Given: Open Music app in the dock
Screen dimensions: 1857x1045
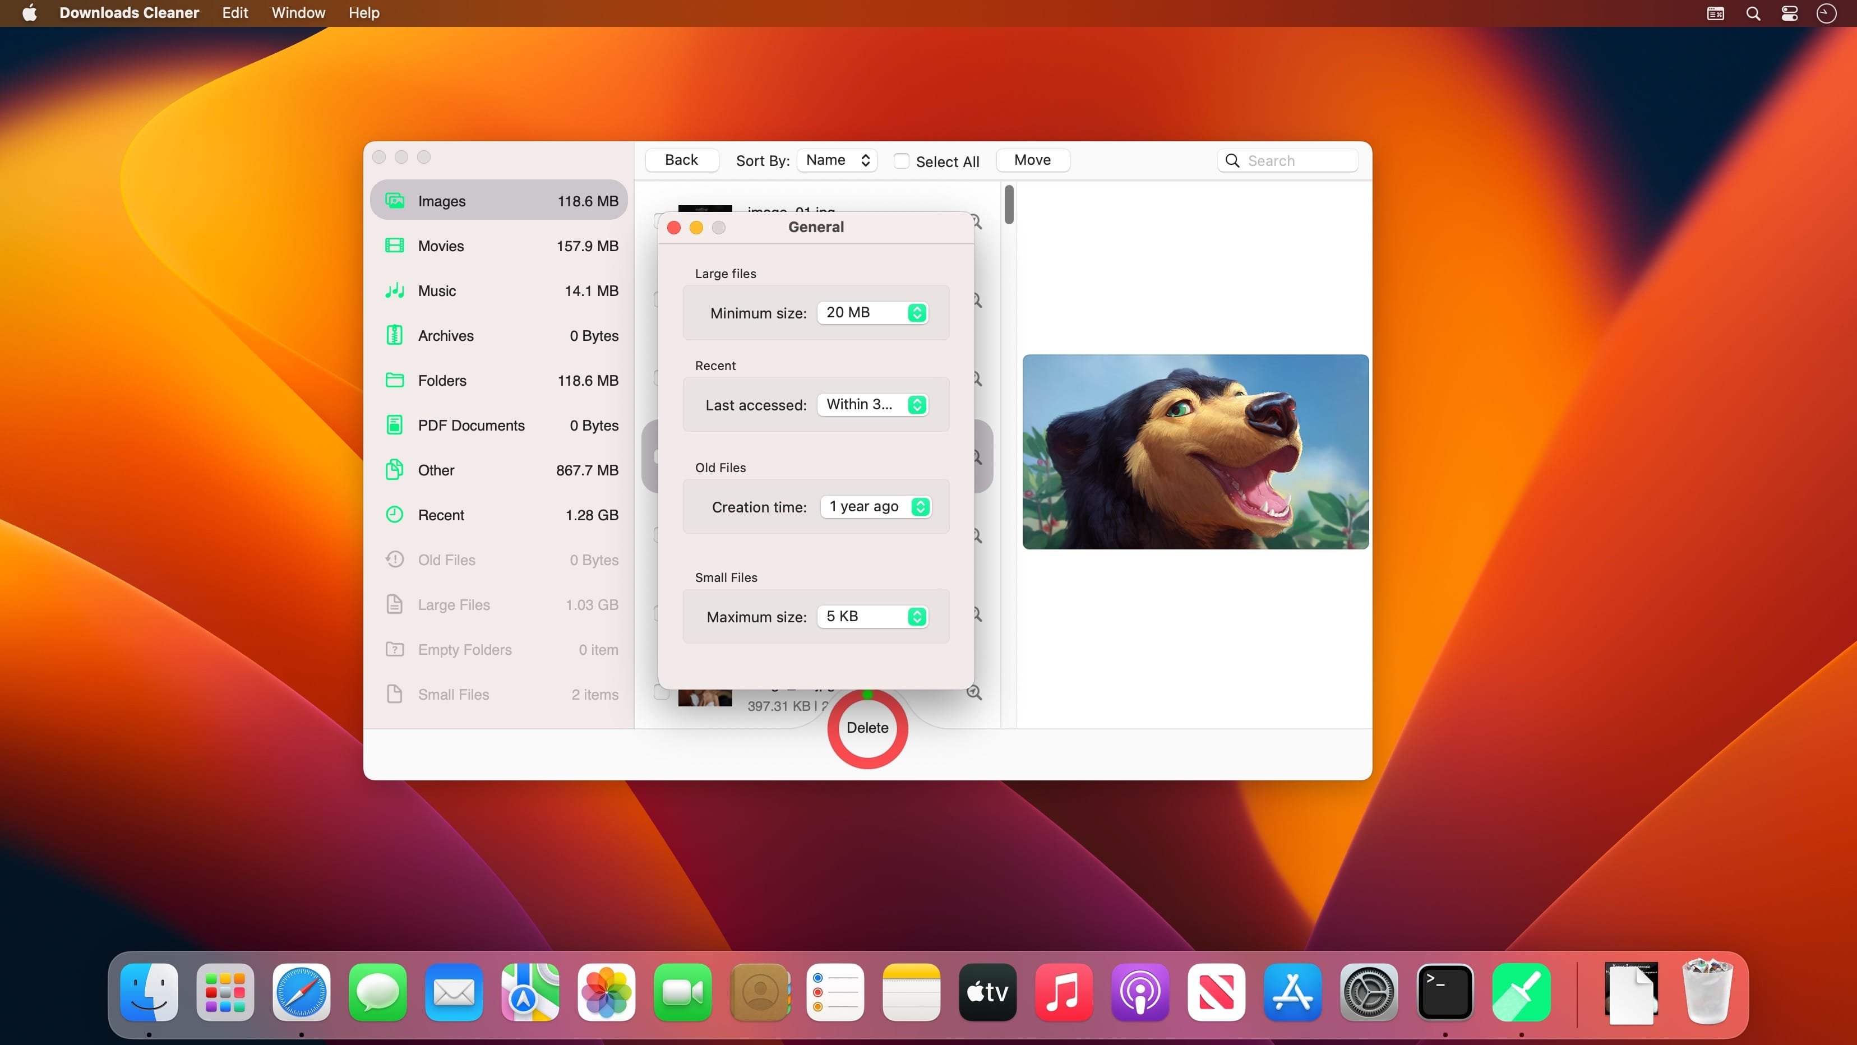Looking at the screenshot, I should click(x=1064, y=992).
